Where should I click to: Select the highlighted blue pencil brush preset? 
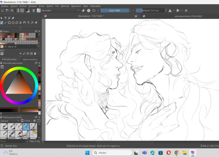pos(26,127)
